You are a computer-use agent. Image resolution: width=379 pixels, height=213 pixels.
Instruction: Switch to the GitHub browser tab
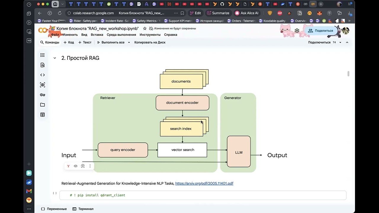click(222, 4)
